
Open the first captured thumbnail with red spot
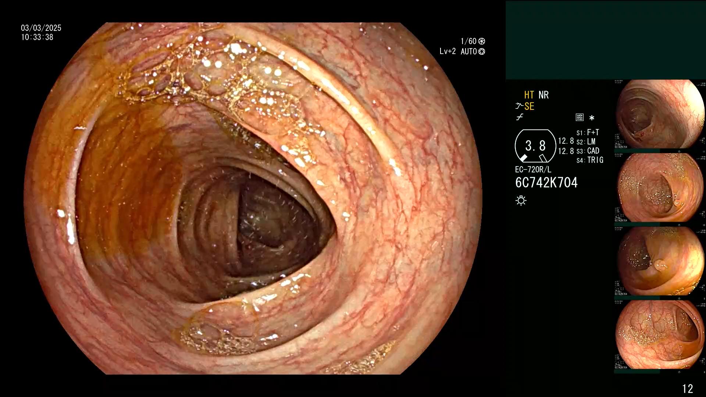[660, 114]
